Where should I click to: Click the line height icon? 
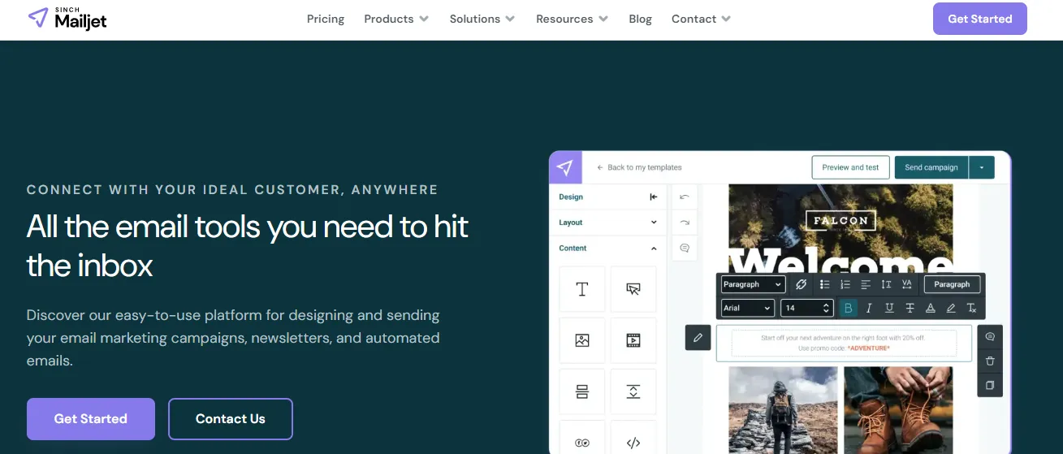886,284
